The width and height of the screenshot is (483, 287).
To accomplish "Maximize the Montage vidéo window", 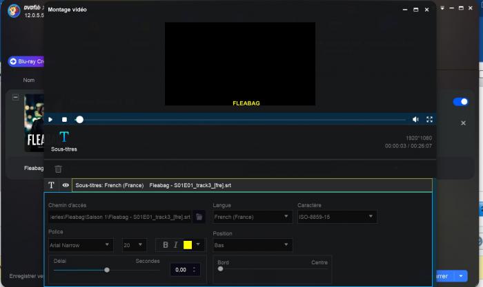I will (416, 10).
